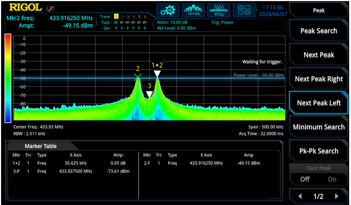The width and height of the screenshot is (351, 205).
Task: Run Minimum Search
Action: pos(319,127)
